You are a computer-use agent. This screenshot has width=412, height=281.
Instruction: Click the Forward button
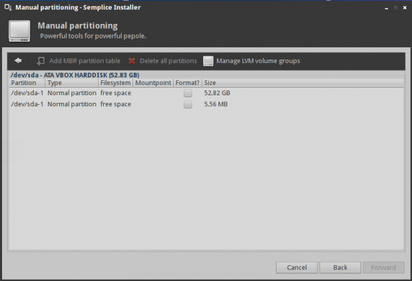coord(383,267)
